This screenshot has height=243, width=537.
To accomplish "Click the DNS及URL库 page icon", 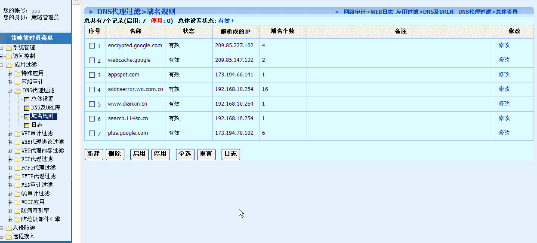I will 26,108.
